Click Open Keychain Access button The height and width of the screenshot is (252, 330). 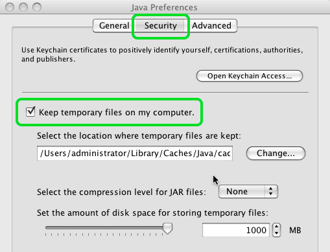[x=250, y=76]
